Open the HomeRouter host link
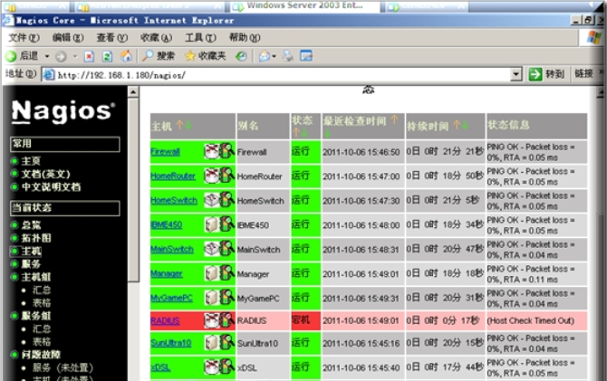 pyautogui.click(x=173, y=176)
